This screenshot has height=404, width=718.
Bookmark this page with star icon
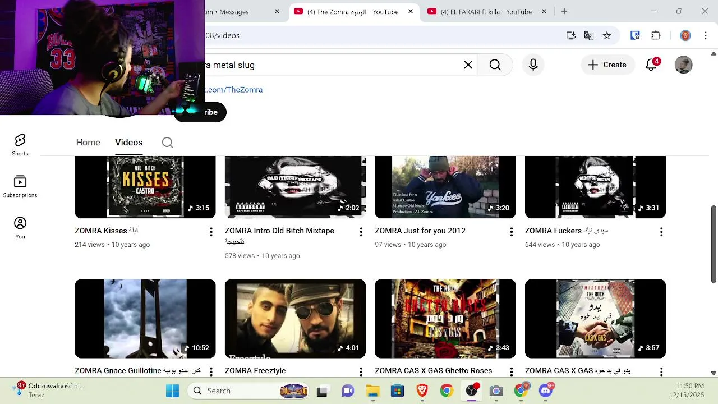click(x=607, y=35)
